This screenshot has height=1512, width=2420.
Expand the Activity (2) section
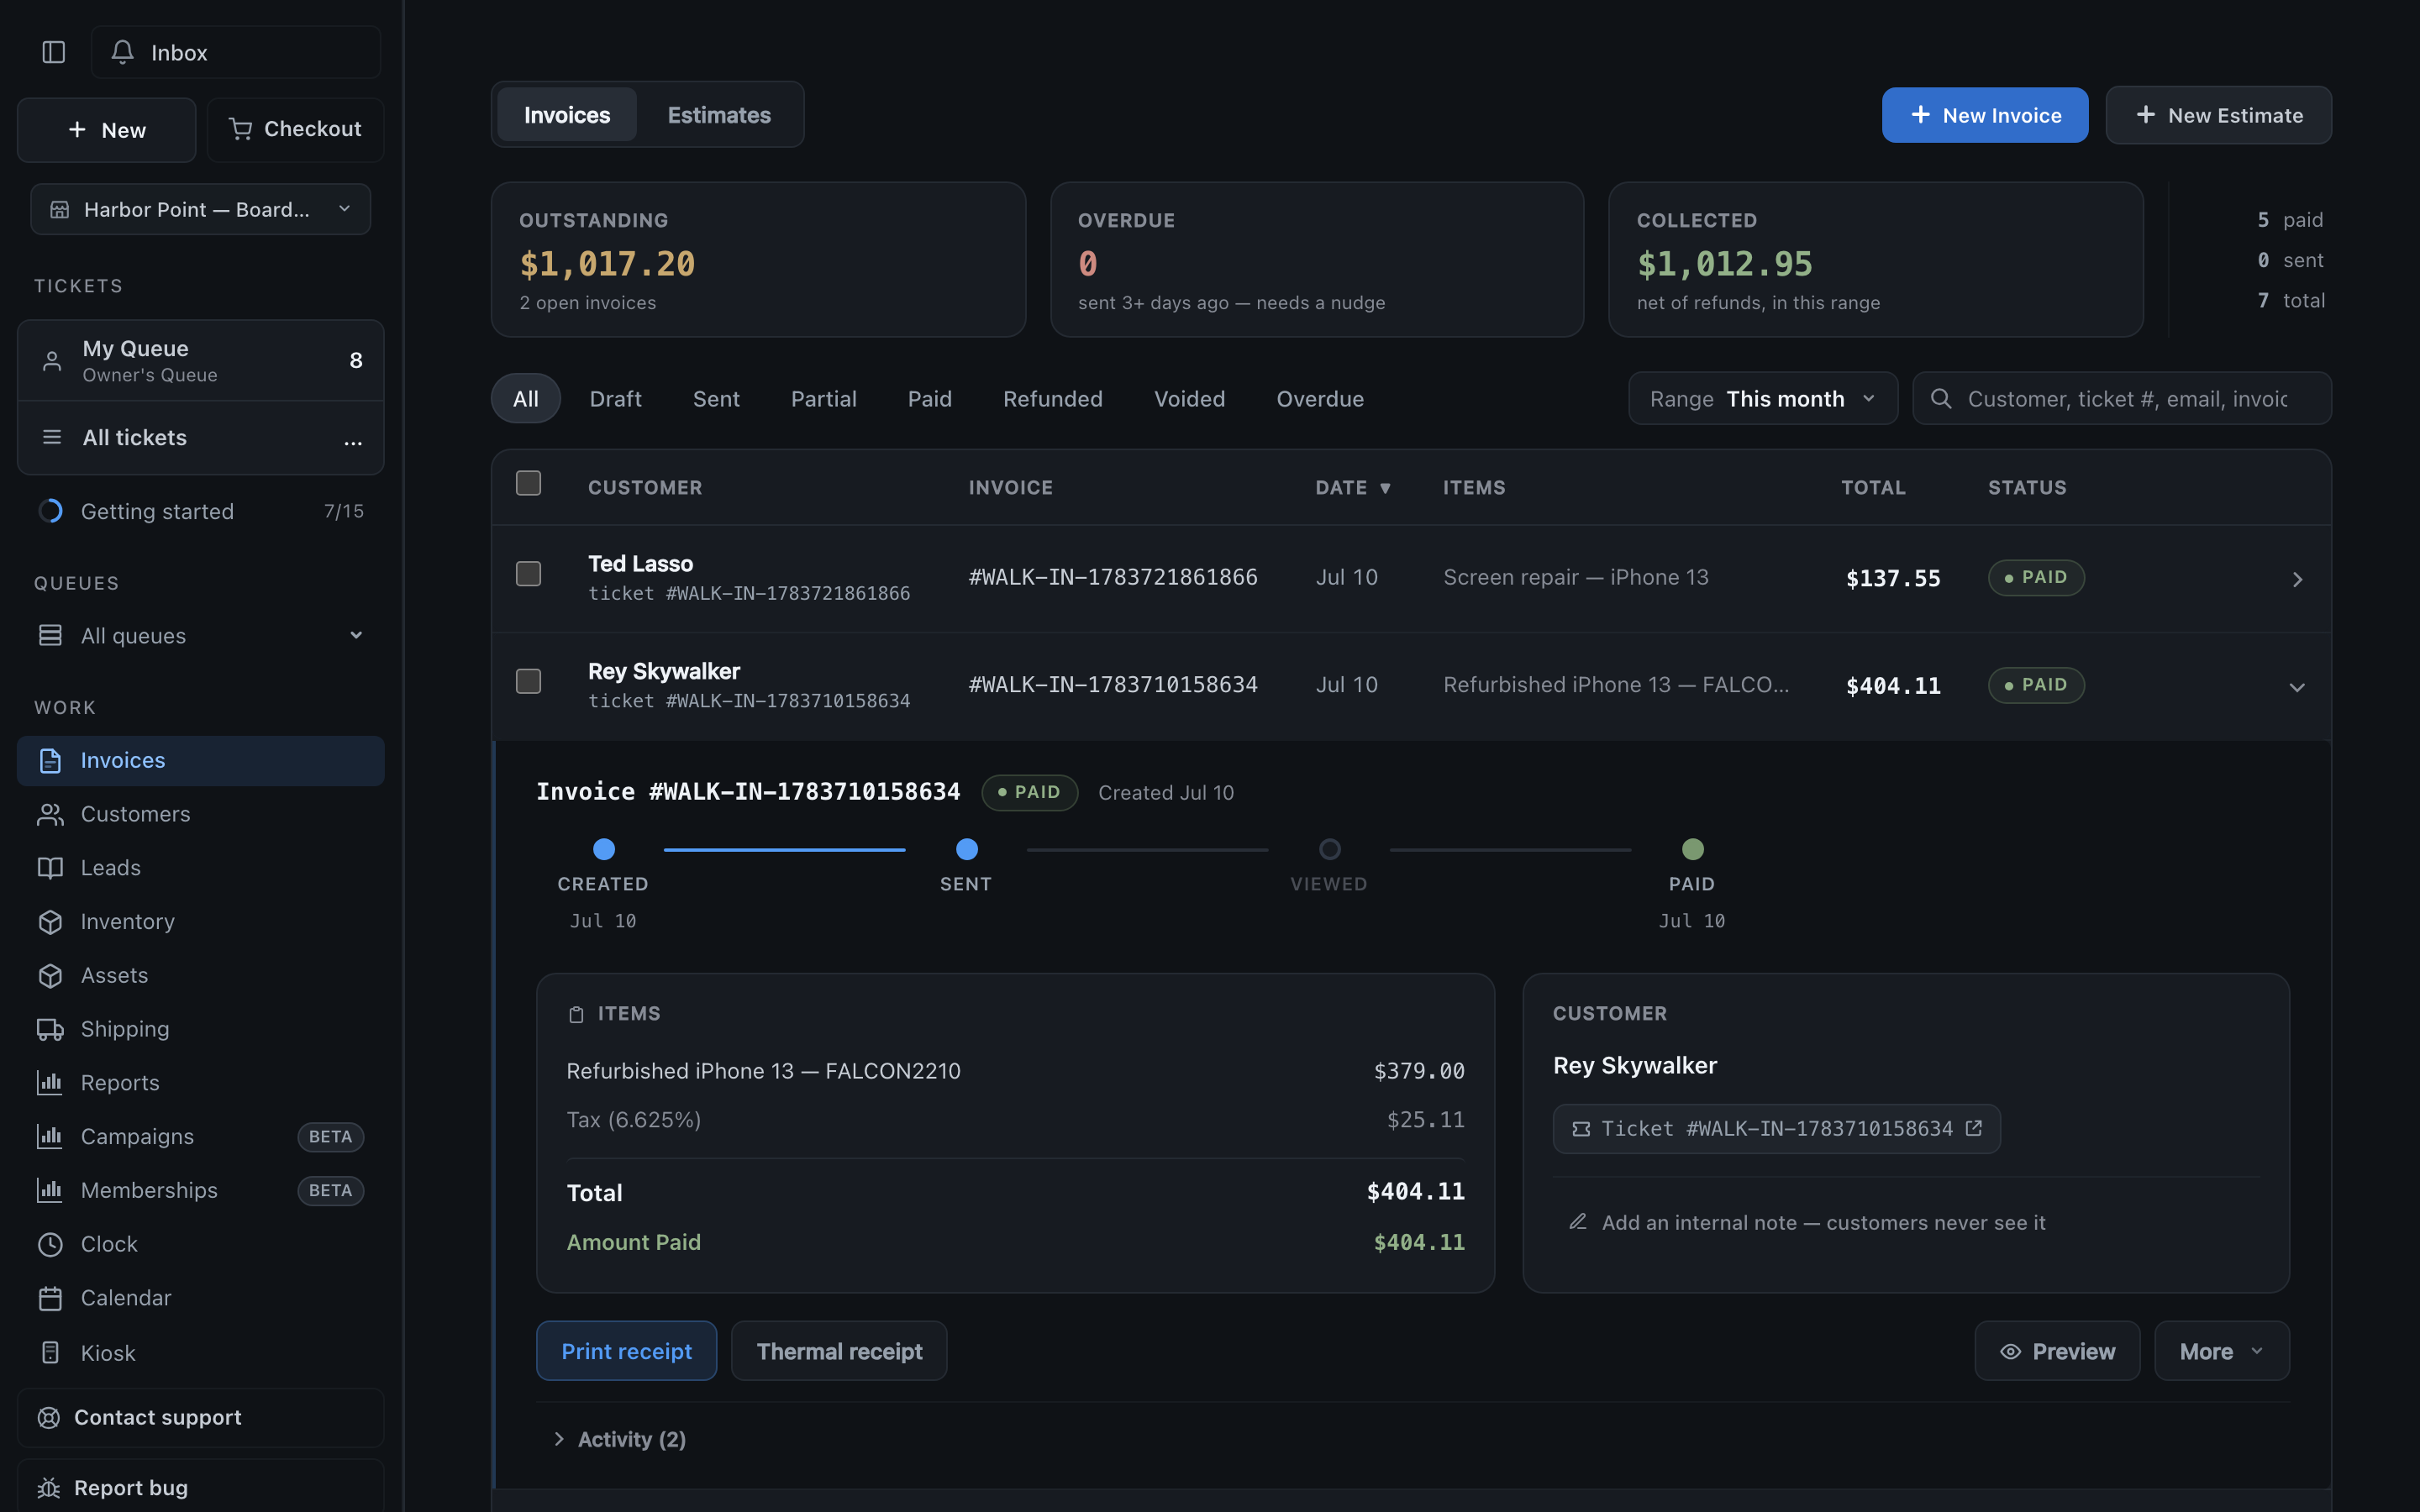(619, 1439)
